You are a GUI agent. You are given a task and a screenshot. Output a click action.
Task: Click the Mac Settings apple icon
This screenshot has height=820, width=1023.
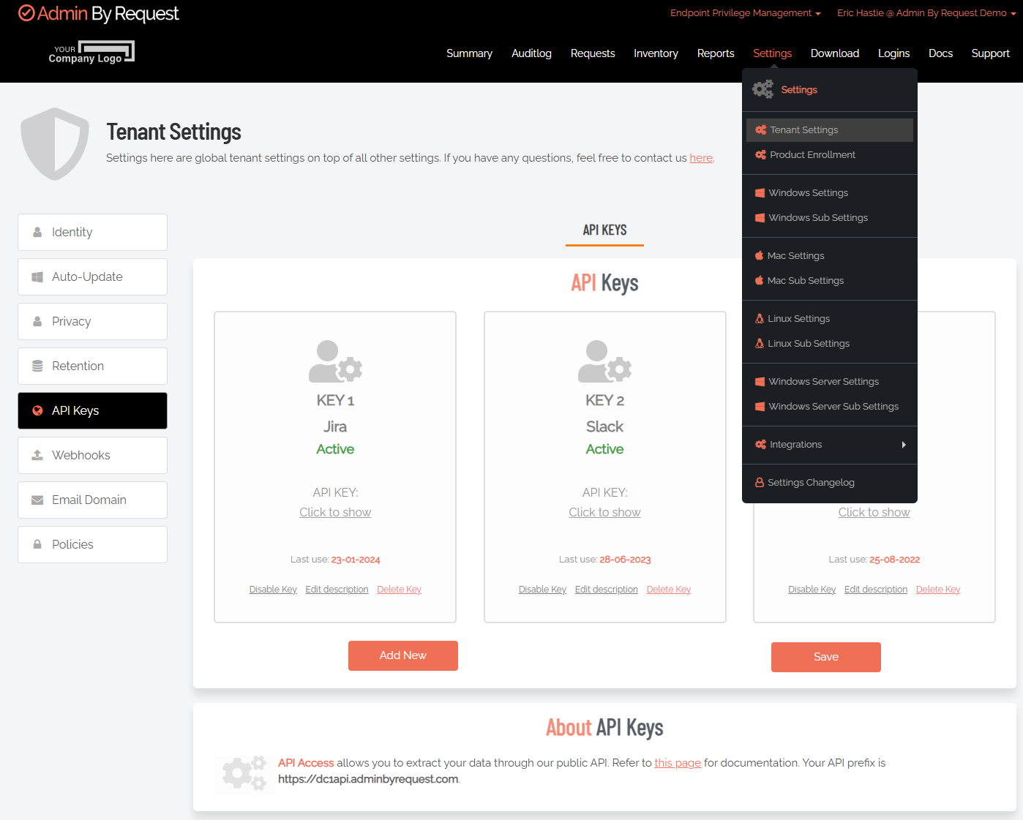click(x=760, y=256)
